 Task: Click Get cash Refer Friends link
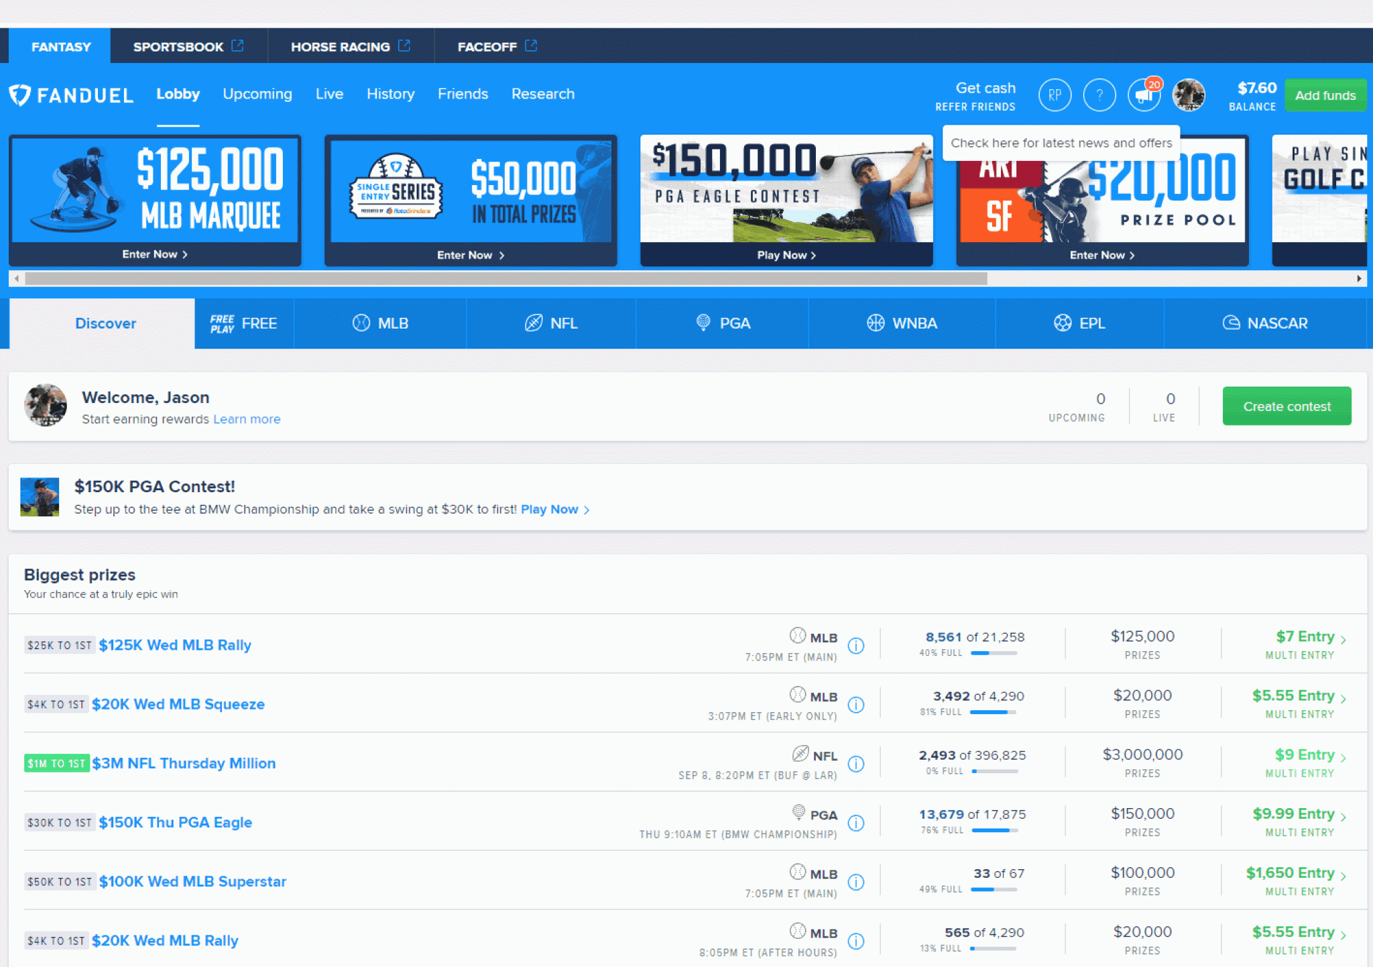click(975, 96)
